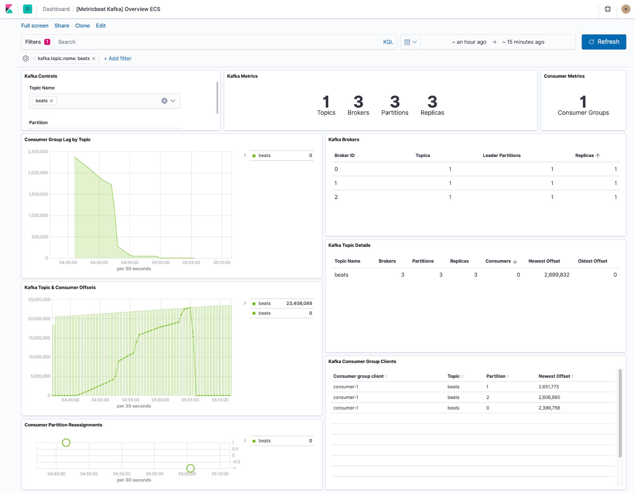Clone the dashboard
The width and height of the screenshot is (635, 493).
[83, 26]
